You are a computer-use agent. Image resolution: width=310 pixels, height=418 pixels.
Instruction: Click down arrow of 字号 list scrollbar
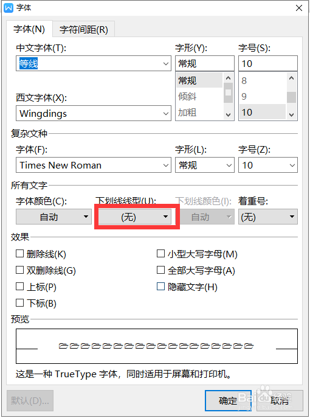[x=291, y=115]
